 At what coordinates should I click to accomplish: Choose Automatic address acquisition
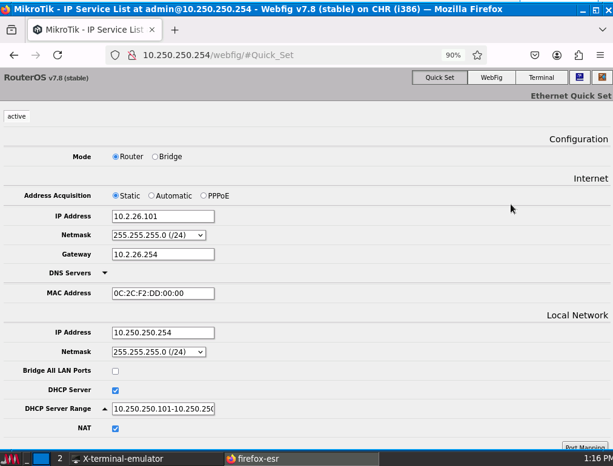point(151,195)
